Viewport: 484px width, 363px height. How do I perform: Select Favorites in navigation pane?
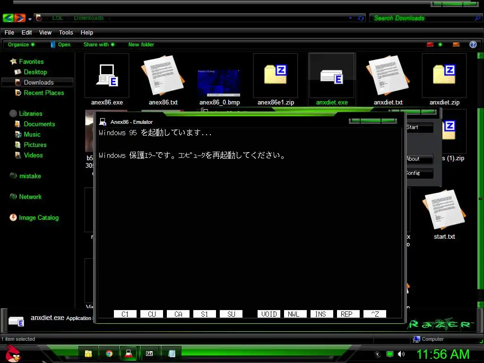click(x=31, y=61)
